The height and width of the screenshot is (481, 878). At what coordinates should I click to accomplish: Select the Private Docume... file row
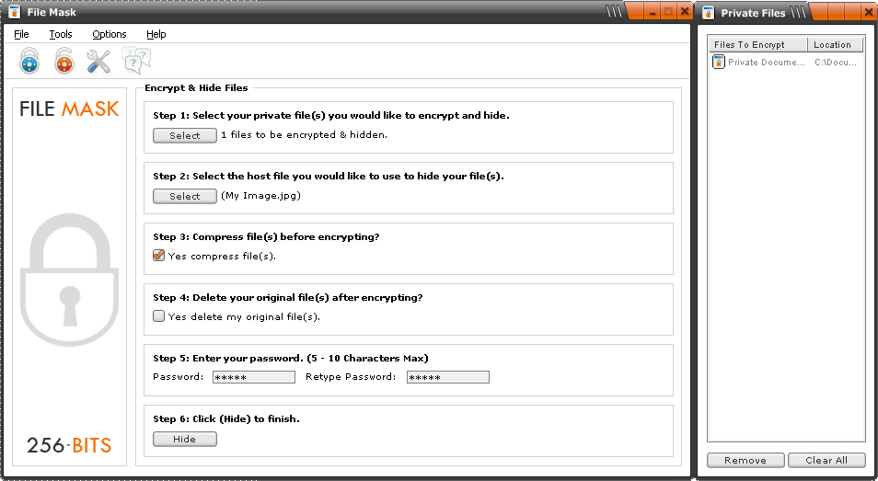pyautogui.click(x=786, y=63)
